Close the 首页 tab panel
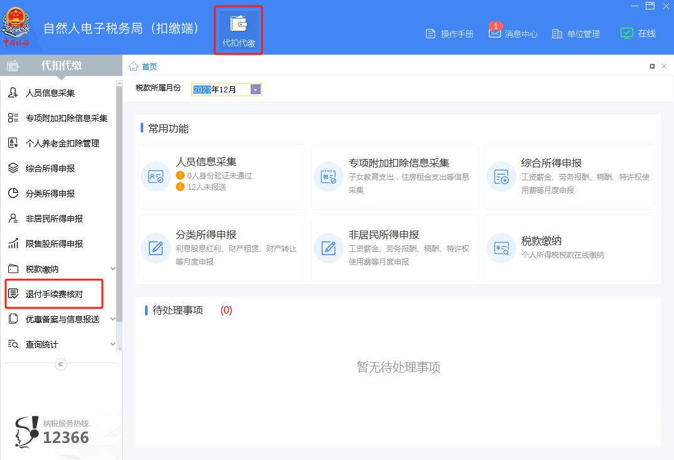This screenshot has width=674, height=460. click(664, 66)
